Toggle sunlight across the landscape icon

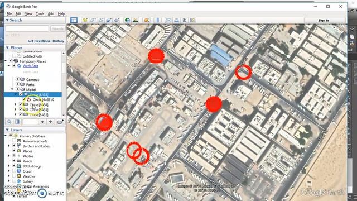pos(135,20)
